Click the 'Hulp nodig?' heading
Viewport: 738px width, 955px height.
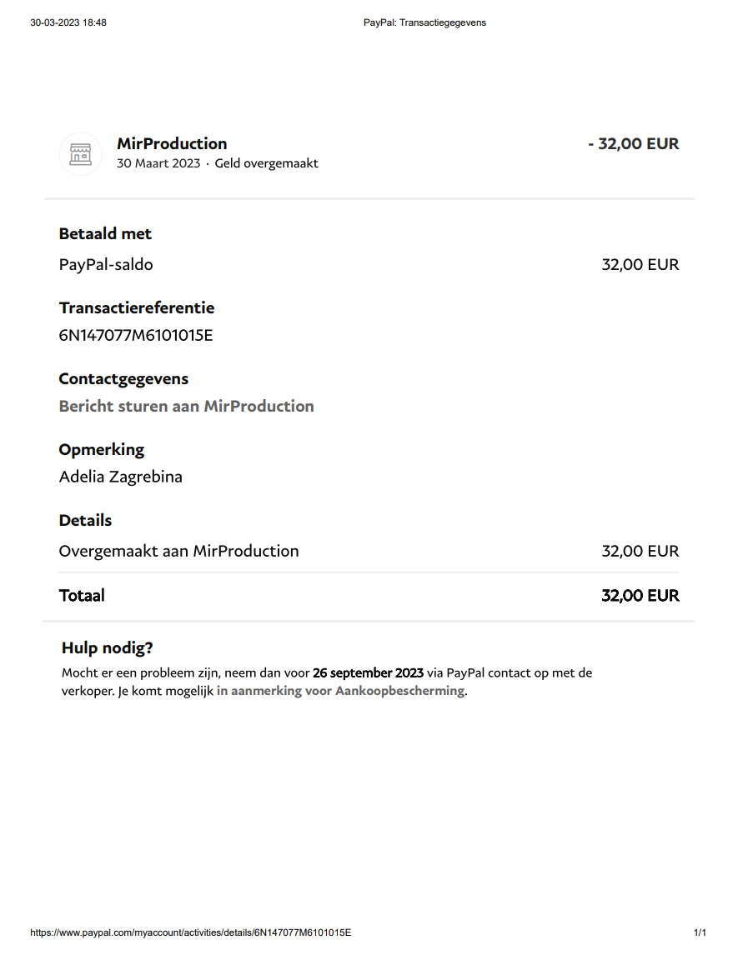tap(107, 647)
